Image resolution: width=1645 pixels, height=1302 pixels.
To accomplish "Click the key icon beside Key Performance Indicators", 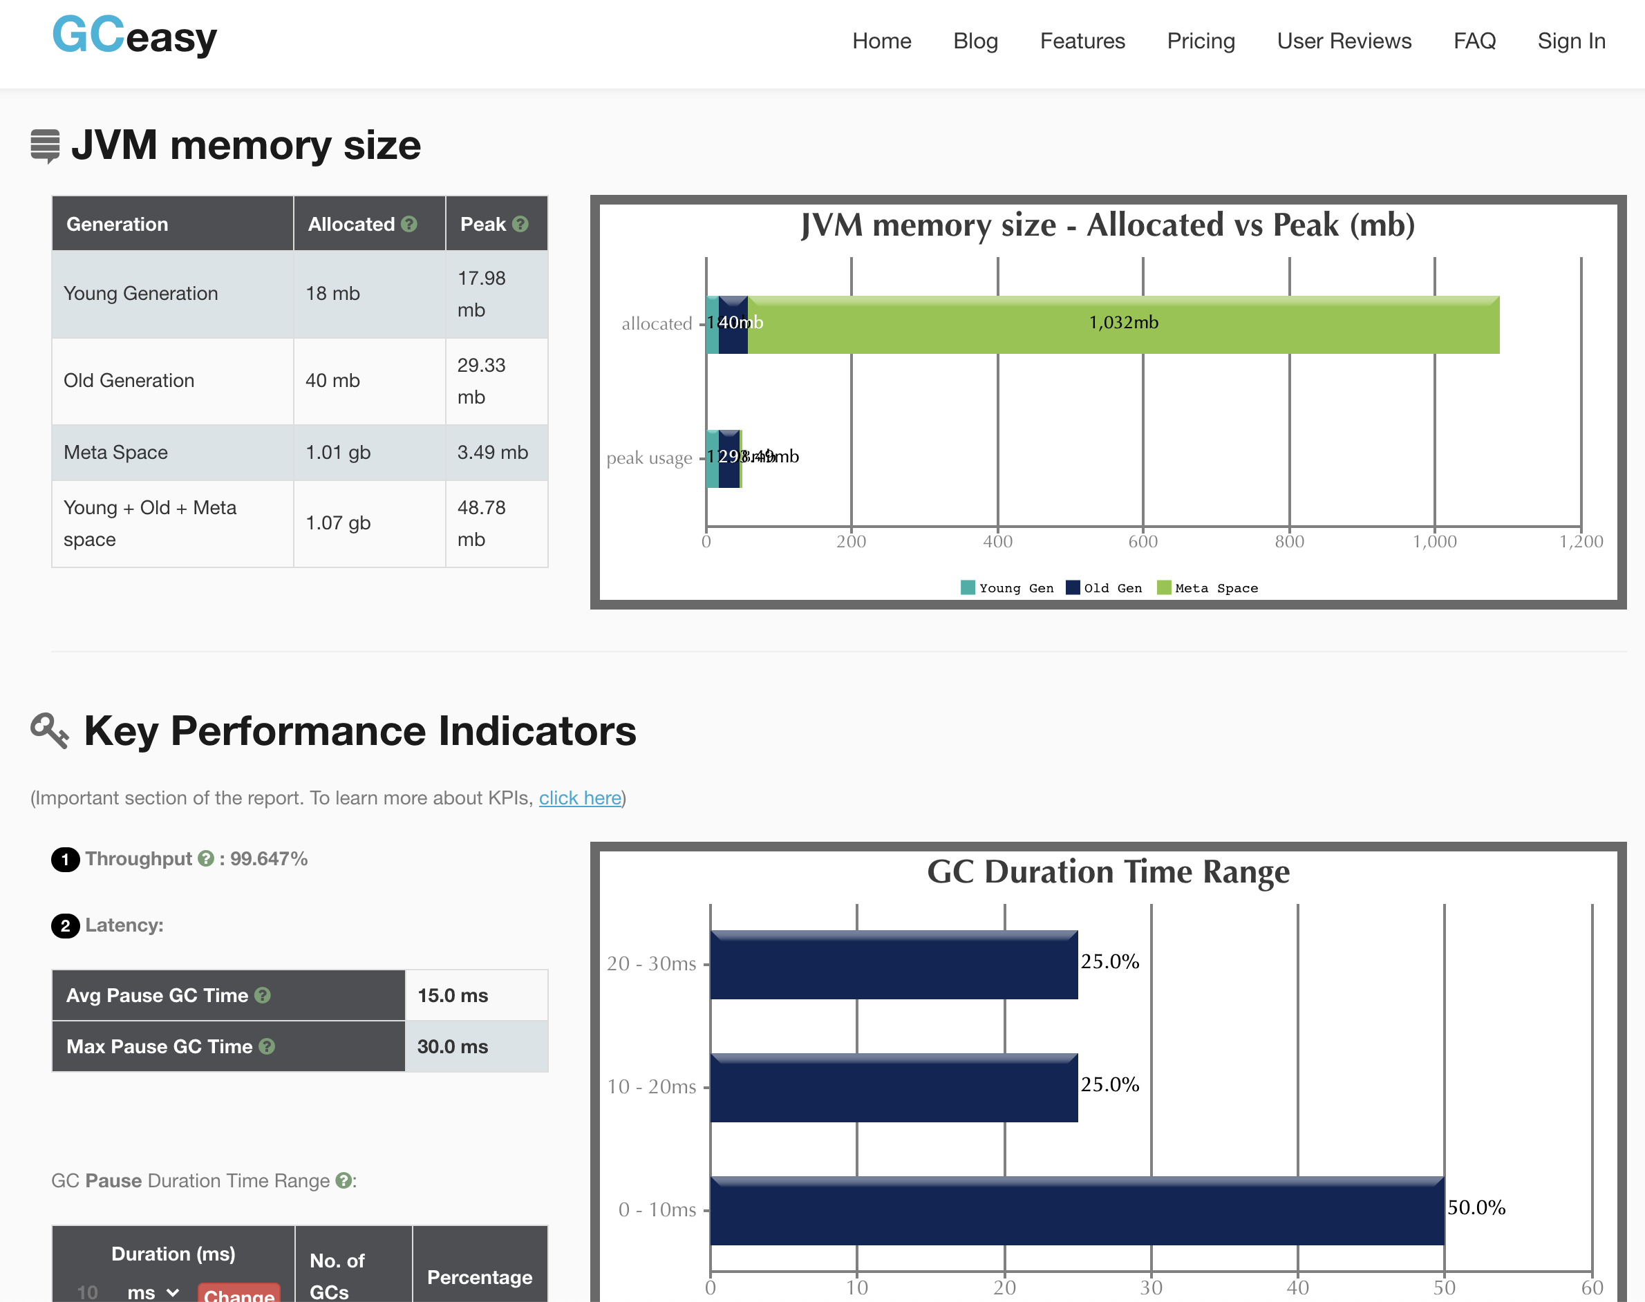I will [x=50, y=731].
